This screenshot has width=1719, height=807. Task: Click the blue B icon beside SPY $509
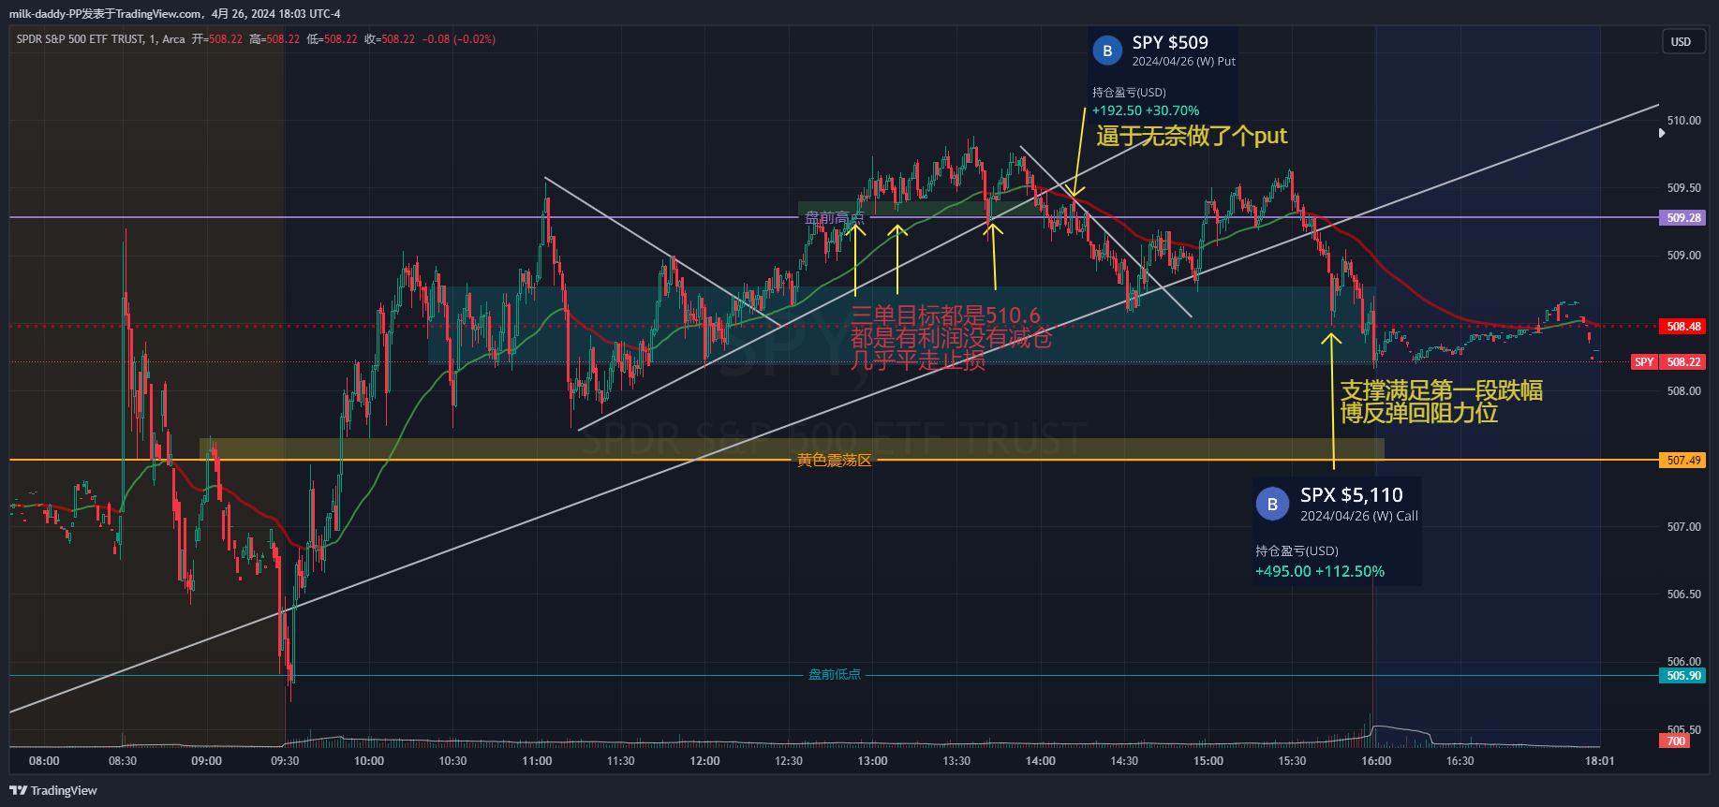[1107, 51]
